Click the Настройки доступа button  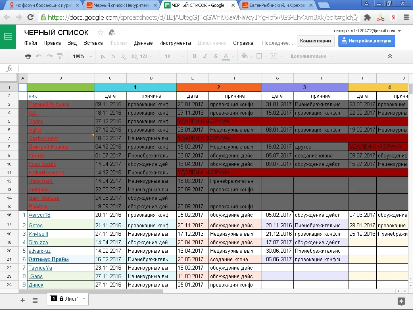(367, 41)
